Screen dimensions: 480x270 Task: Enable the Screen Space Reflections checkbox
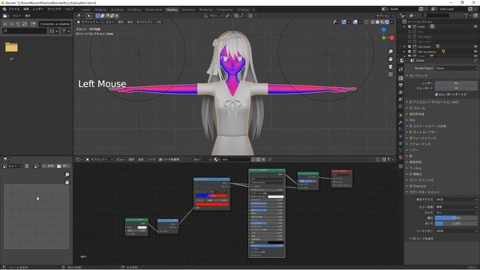[x=411, y=126]
